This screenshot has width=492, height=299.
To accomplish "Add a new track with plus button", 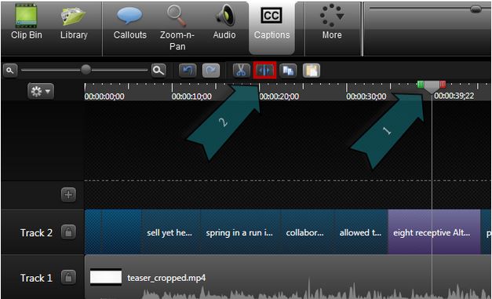I will tap(68, 195).
